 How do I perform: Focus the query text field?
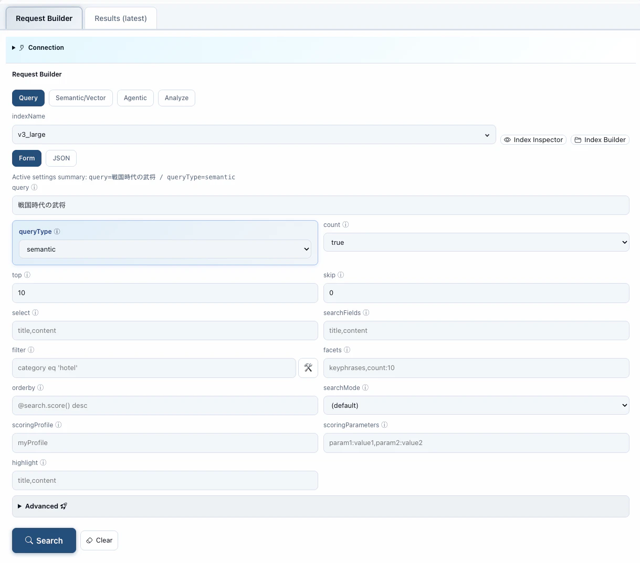321,205
